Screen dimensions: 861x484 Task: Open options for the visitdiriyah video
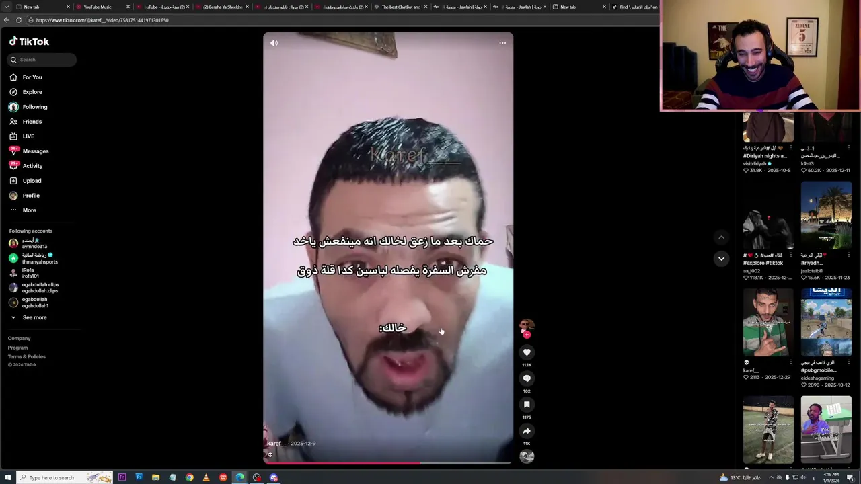click(x=791, y=148)
